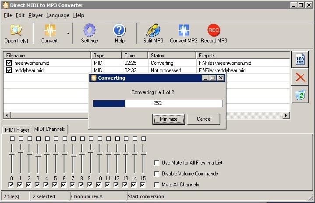315x203 pixels.
Task: Open the Language menu
Action: [x=57, y=15]
